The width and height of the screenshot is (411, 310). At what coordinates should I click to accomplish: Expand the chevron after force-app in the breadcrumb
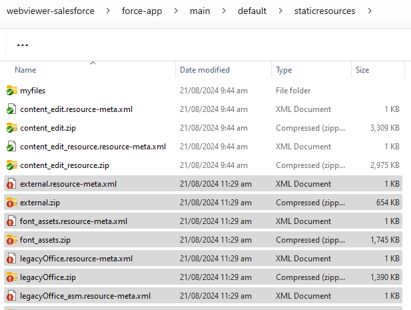(x=176, y=11)
